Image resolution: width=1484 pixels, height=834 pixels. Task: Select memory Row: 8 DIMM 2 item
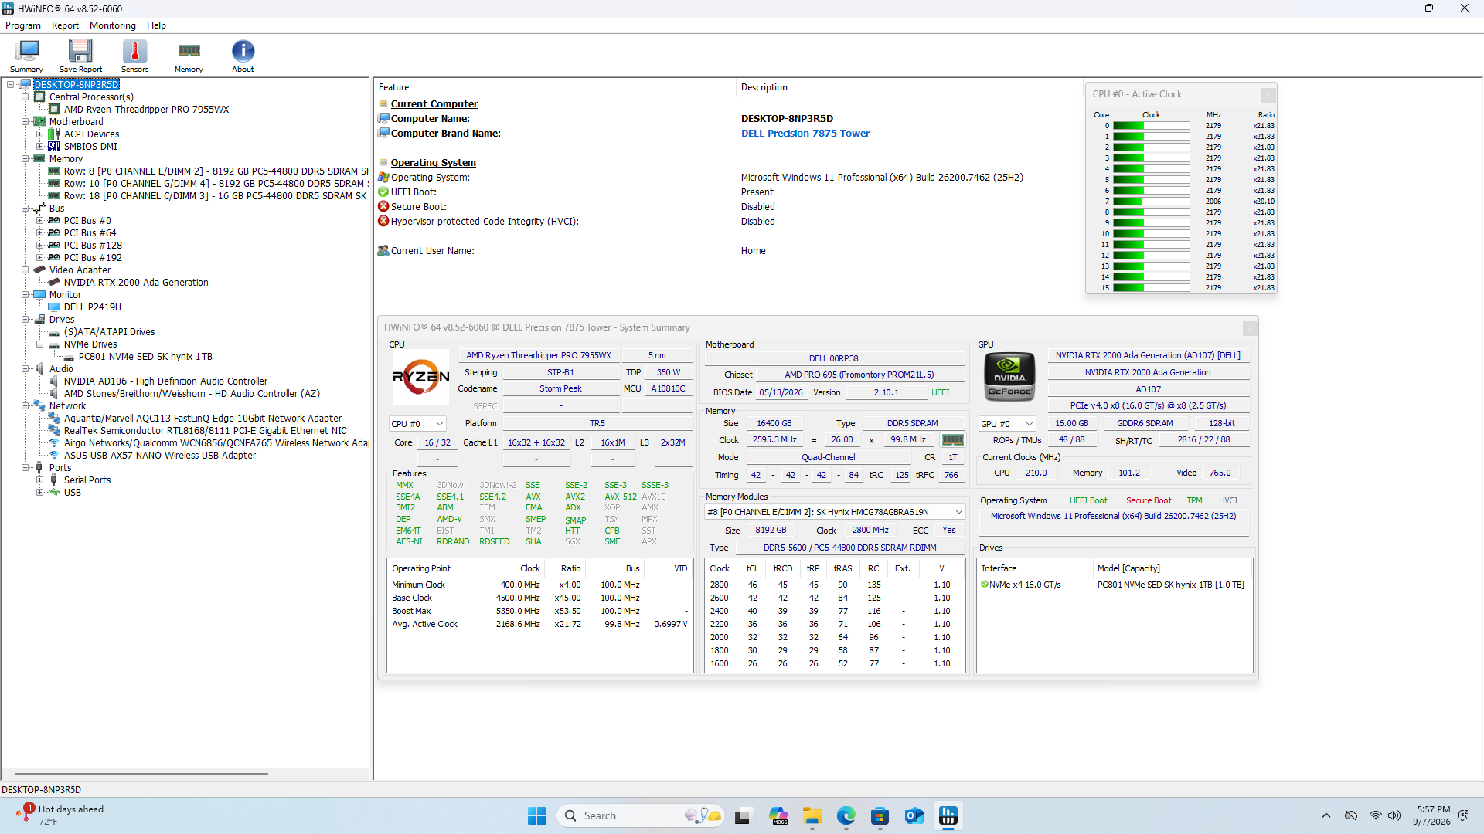pos(216,171)
